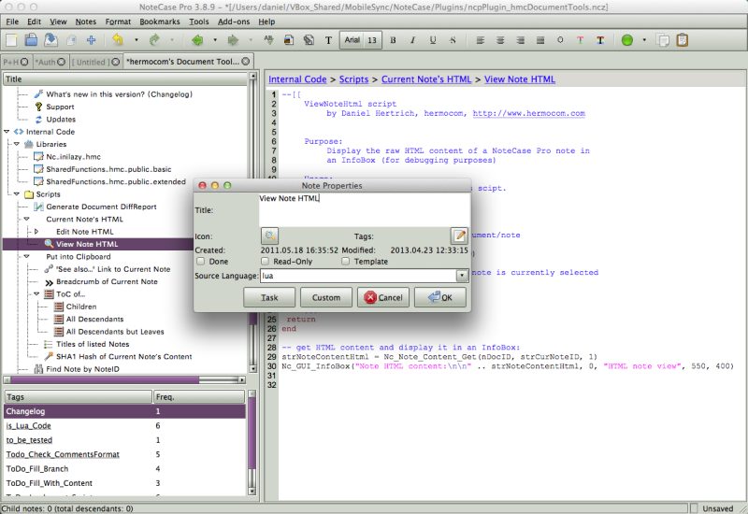Justify text alignment
The image size is (748, 514).
tap(540, 40)
